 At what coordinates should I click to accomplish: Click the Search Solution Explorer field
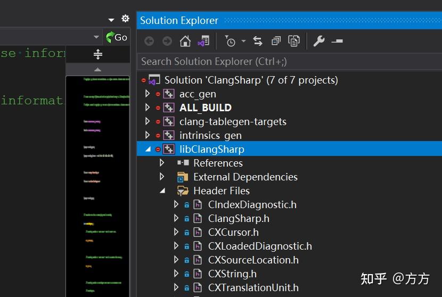coord(288,61)
